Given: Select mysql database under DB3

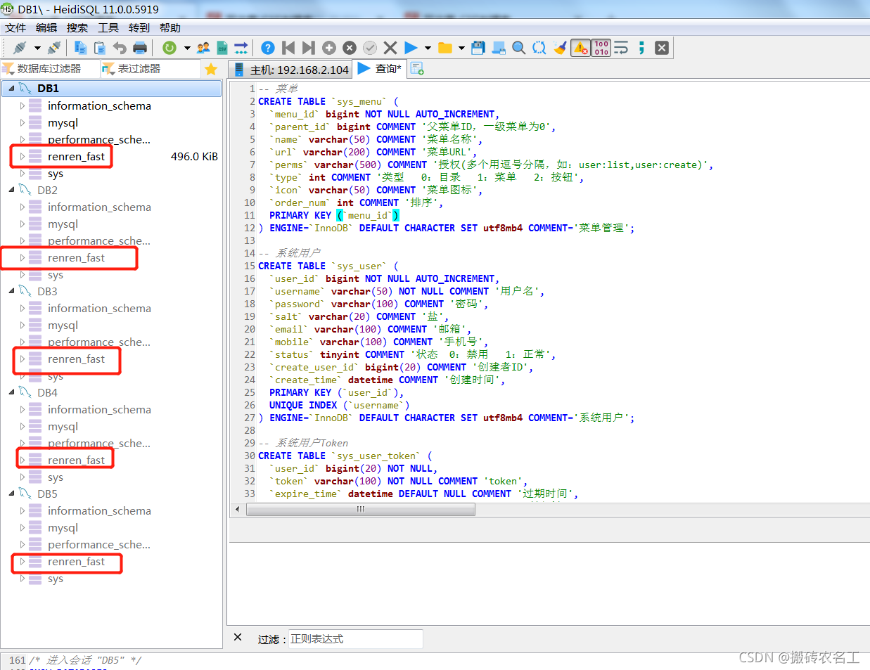Looking at the screenshot, I should click(63, 326).
